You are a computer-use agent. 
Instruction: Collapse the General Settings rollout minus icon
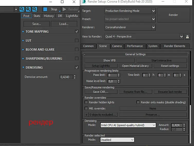point(85,54)
